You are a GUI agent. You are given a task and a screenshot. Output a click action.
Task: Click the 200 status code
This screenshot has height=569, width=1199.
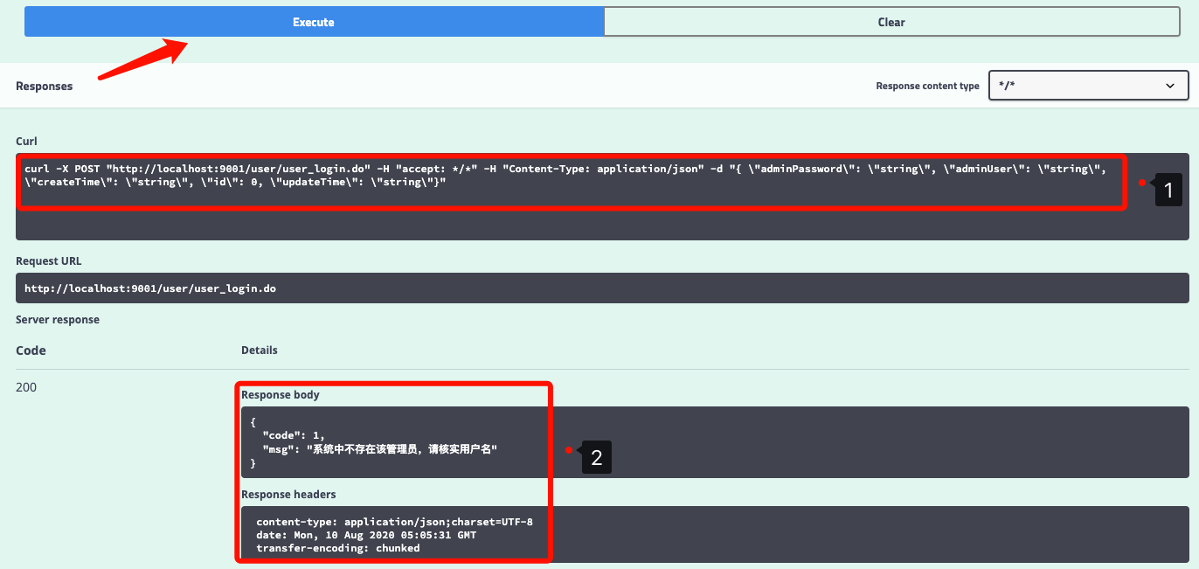point(26,387)
